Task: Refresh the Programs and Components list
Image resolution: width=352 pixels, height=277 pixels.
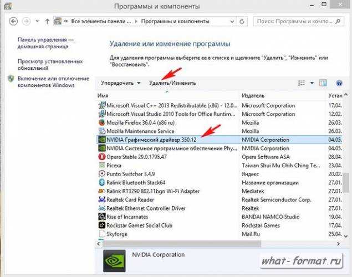Action: coord(242,22)
